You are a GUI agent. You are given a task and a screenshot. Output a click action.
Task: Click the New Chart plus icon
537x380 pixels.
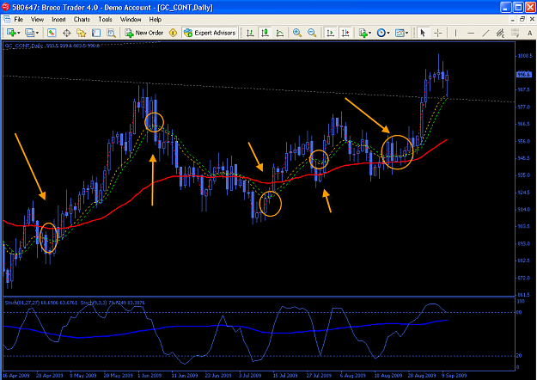pos(11,33)
